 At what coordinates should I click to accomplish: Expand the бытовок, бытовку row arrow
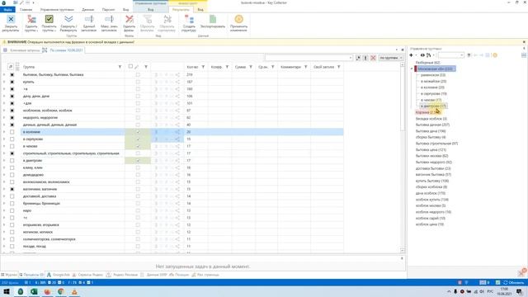tap(4, 75)
